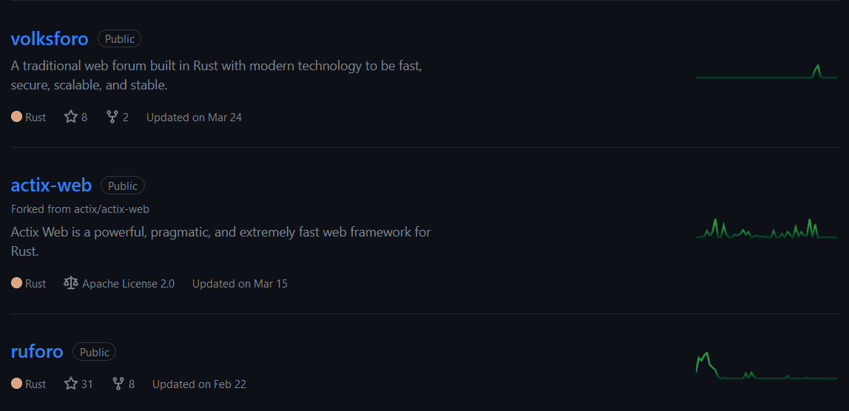Click the Public badge next to ruforo
The width and height of the screenshot is (849, 411).
point(94,352)
